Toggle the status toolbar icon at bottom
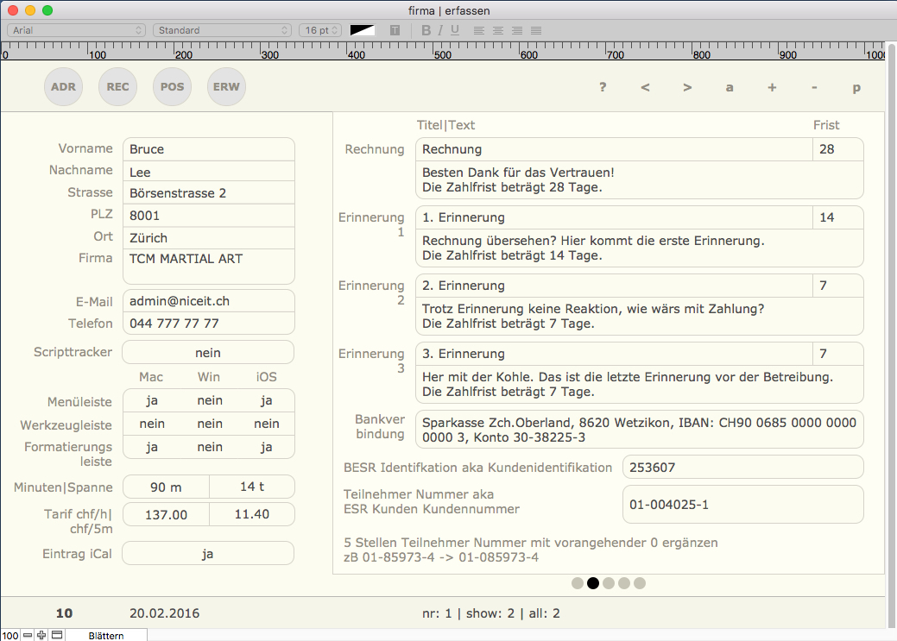The height and width of the screenshot is (641, 897). point(57,635)
